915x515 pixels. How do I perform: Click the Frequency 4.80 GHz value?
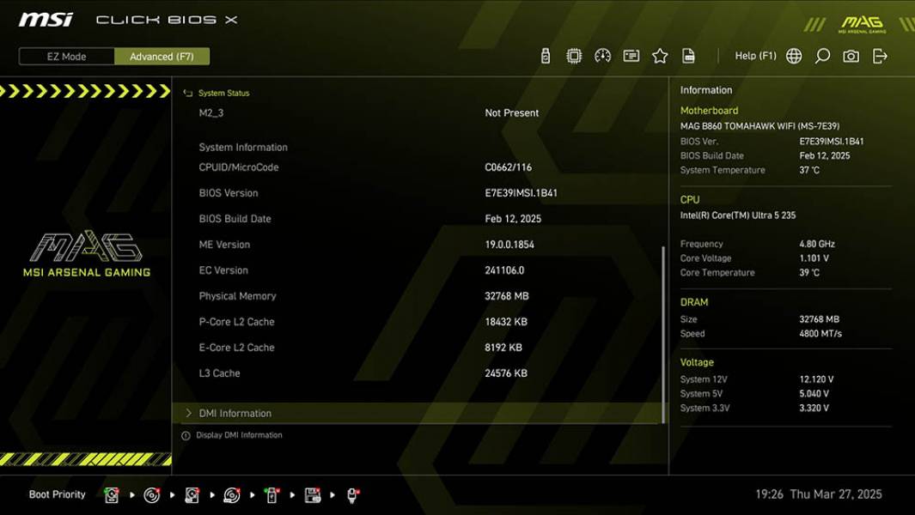(x=817, y=244)
